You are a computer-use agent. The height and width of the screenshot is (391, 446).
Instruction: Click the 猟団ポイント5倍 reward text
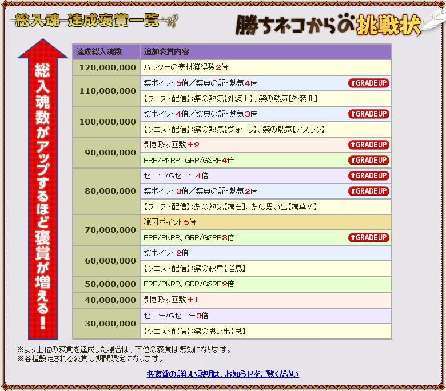point(169,222)
